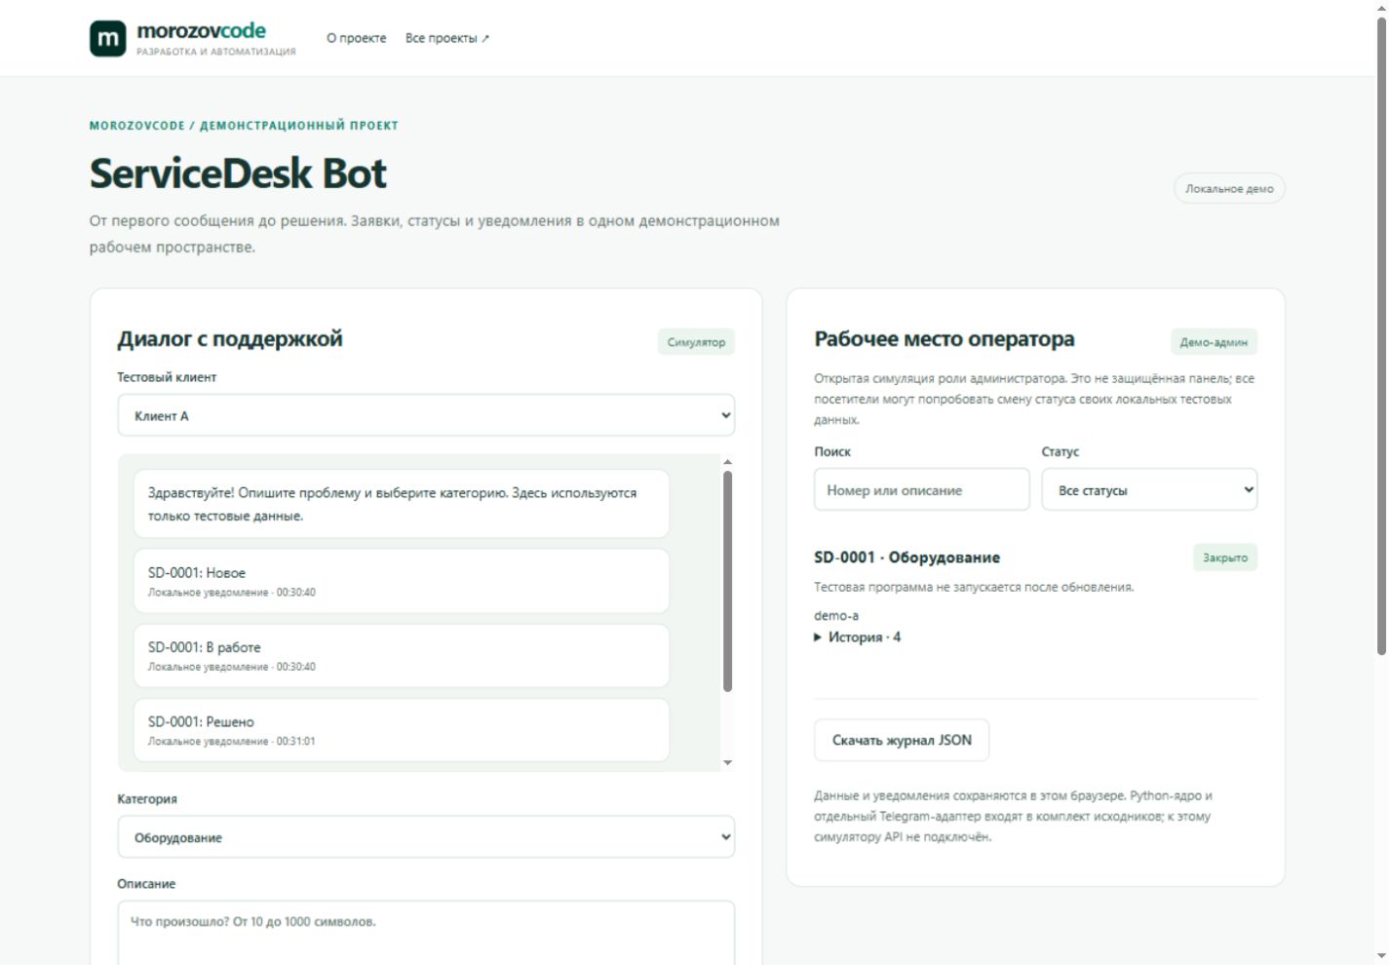The height and width of the screenshot is (965, 1389).
Task: Click the page scrollbar down arrow
Action: pos(1381,956)
